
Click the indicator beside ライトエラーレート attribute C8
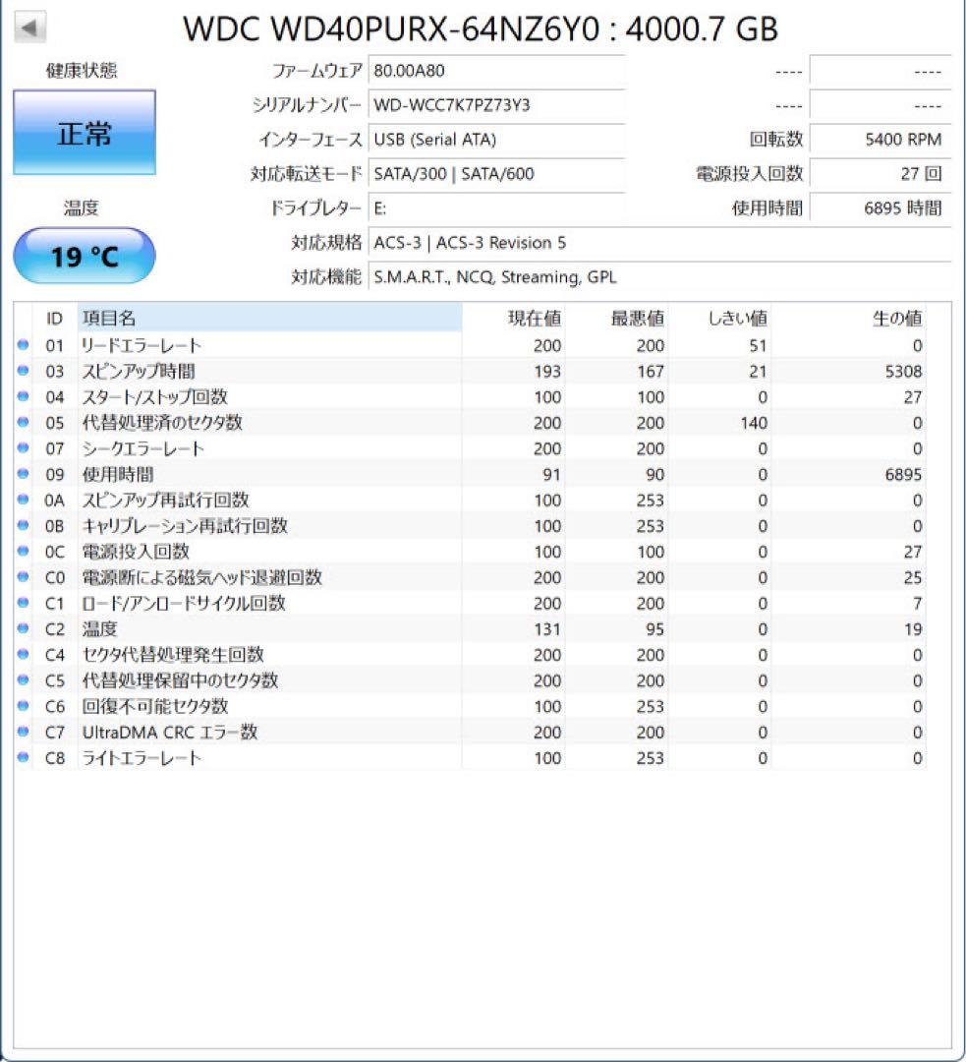(22, 757)
